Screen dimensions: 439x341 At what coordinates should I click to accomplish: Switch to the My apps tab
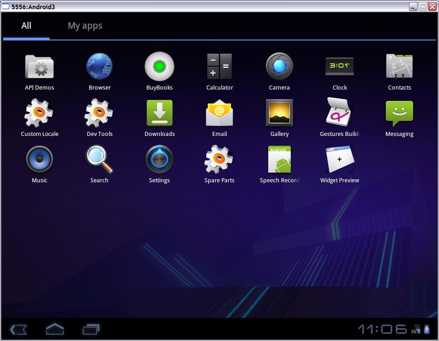click(x=85, y=26)
